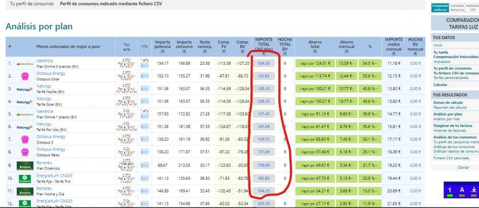
Task: Open the Info button for Iberdrola Plan Online 3 precios
Action: [x=145, y=65]
